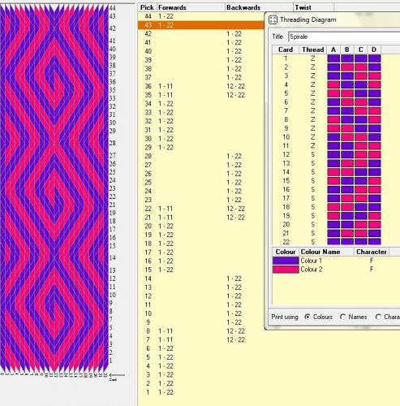Select the Names print option
The height and width of the screenshot is (406, 400).
click(x=342, y=317)
